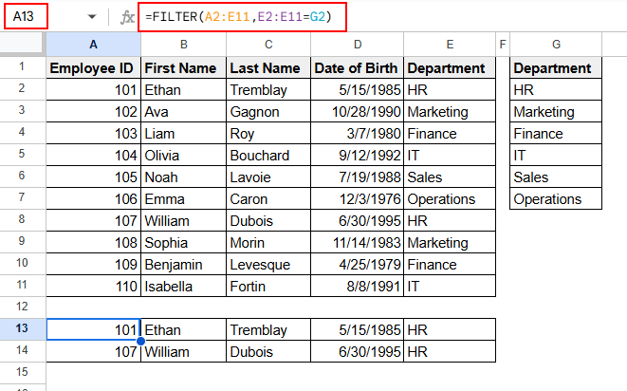This screenshot has width=627, height=391.
Task: Click the cell containing Isabella
Action: click(183, 287)
